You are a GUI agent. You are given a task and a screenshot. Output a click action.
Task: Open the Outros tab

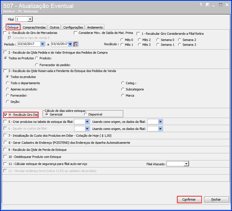coord(55,27)
